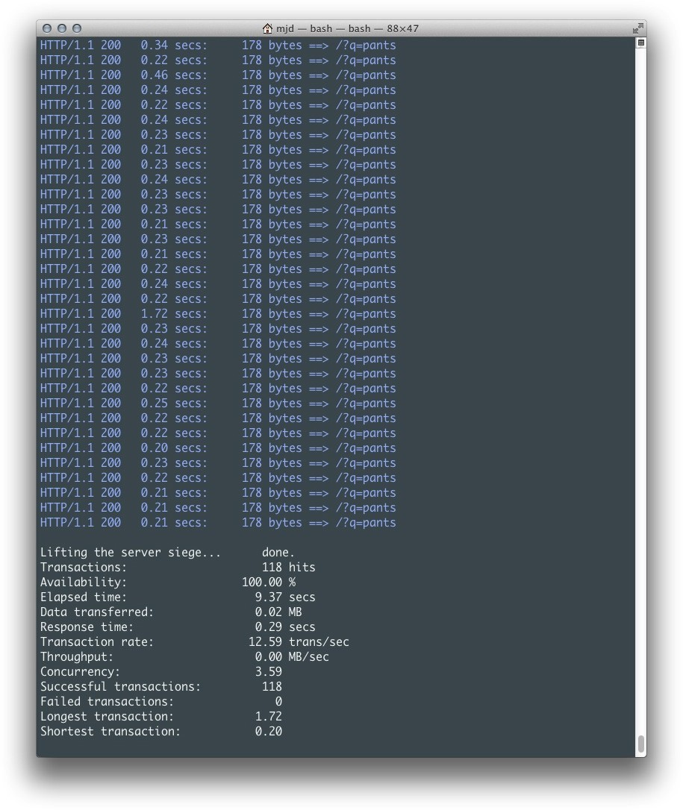Close the terminal window with red button
The height and width of the screenshot is (810, 683).
coord(47,28)
